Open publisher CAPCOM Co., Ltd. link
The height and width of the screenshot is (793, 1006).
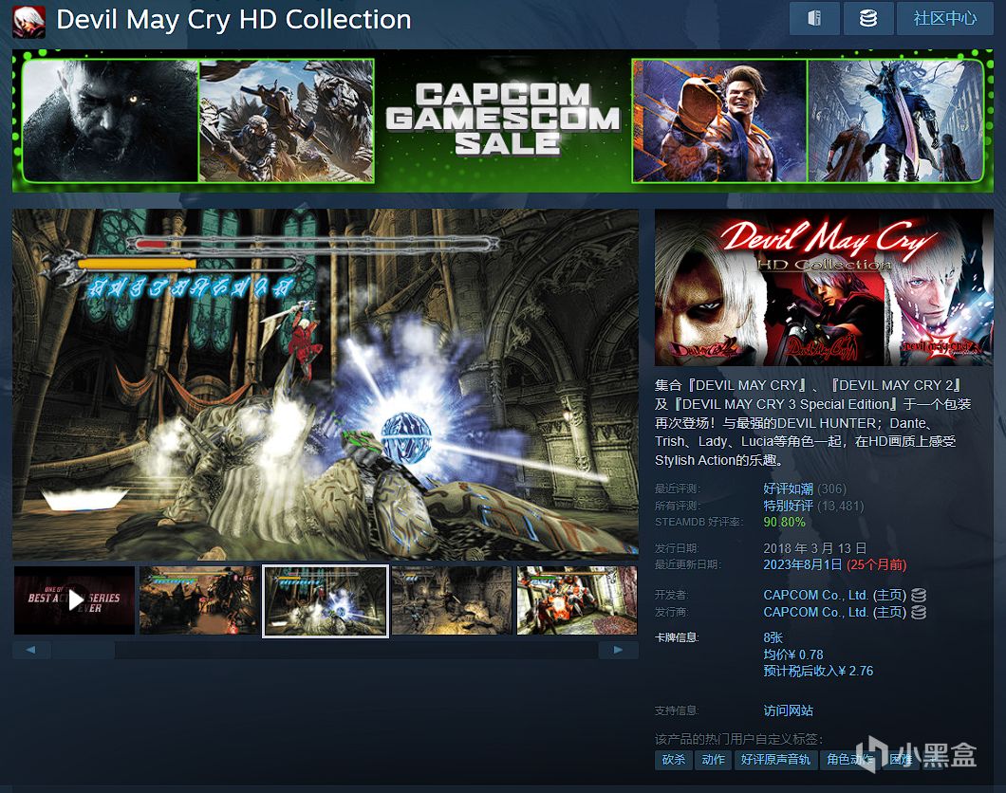click(815, 612)
